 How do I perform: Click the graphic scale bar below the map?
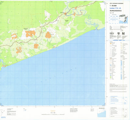pos(53,114)
